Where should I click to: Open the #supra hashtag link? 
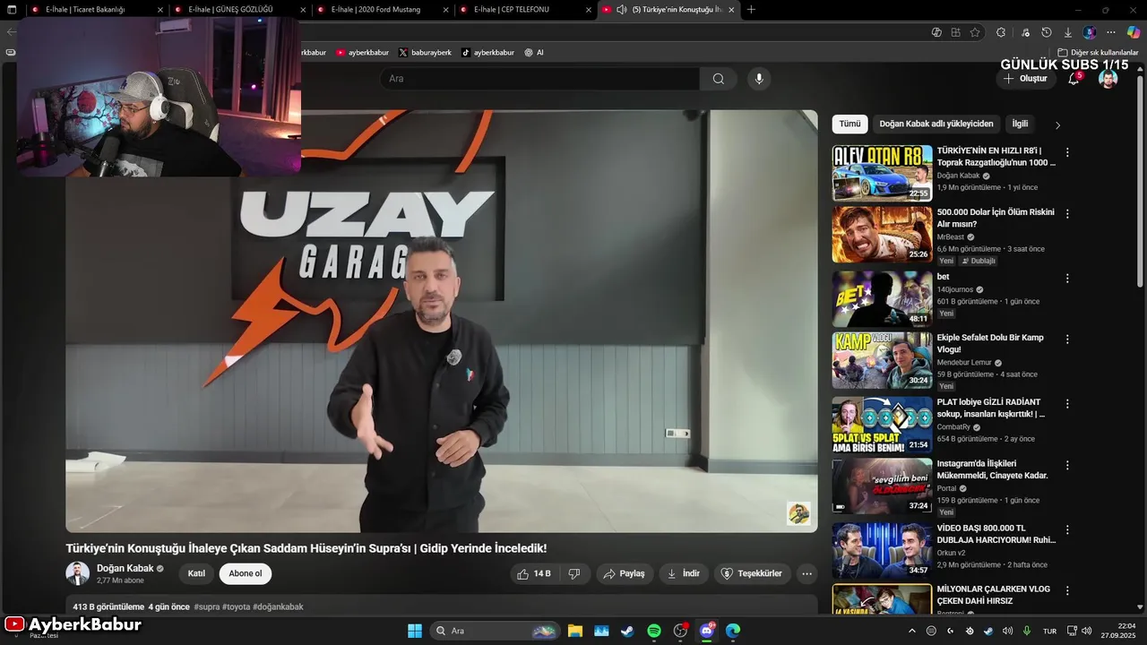click(206, 606)
